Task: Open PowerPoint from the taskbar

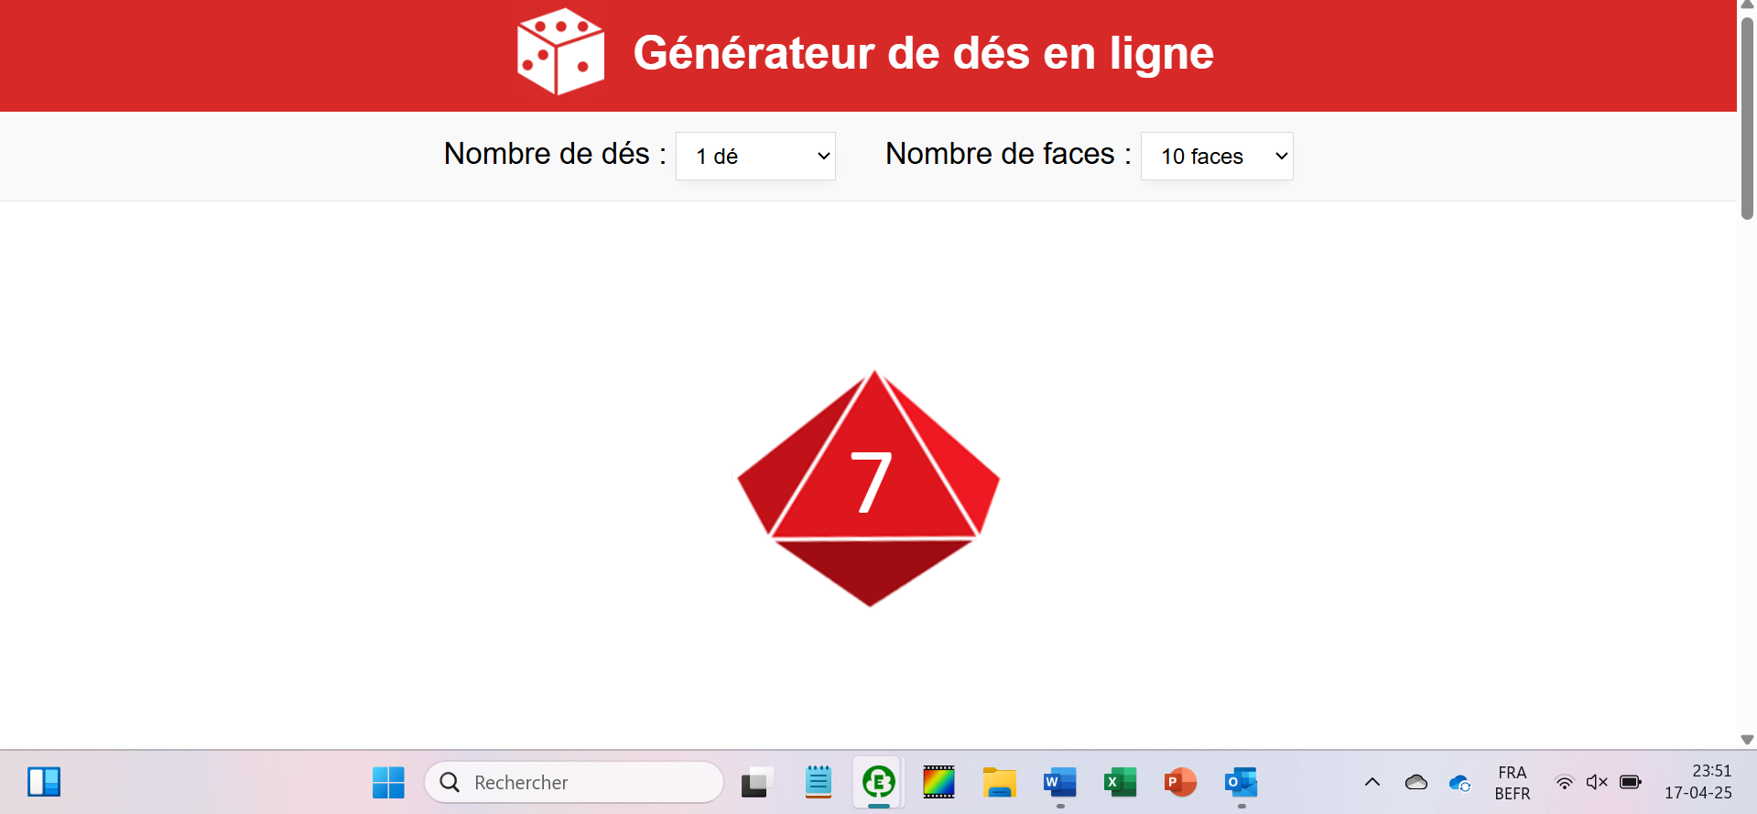Action: coord(1180,782)
